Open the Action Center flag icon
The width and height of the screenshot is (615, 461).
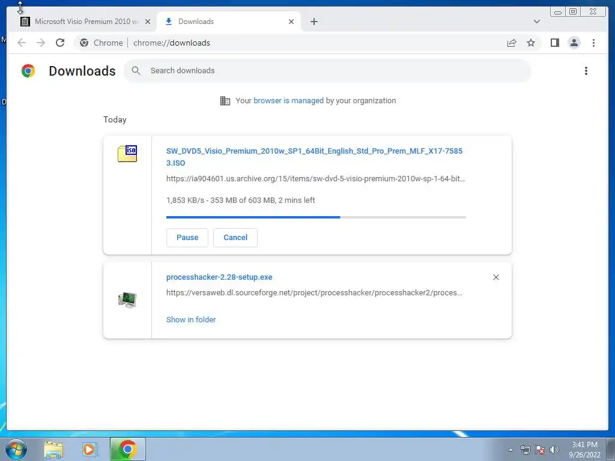(x=540, y=450)
